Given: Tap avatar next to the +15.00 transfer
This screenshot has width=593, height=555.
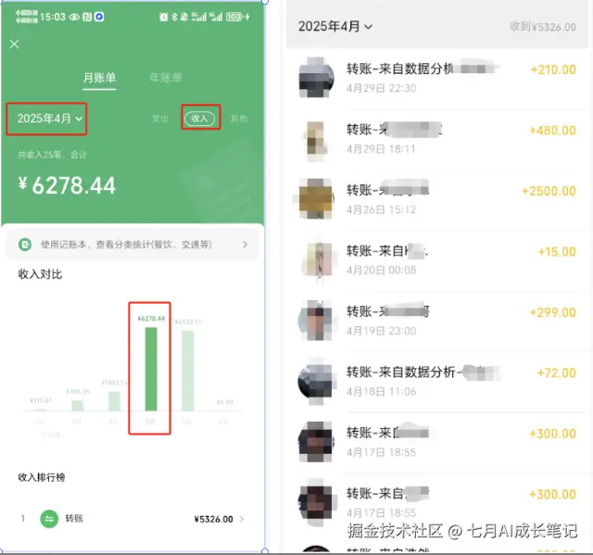Looking at the screenshot, I should coord(318,259).
